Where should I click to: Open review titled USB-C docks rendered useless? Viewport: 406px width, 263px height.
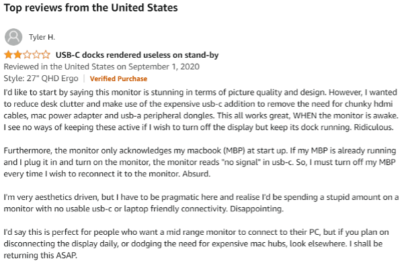coord(137,55)
